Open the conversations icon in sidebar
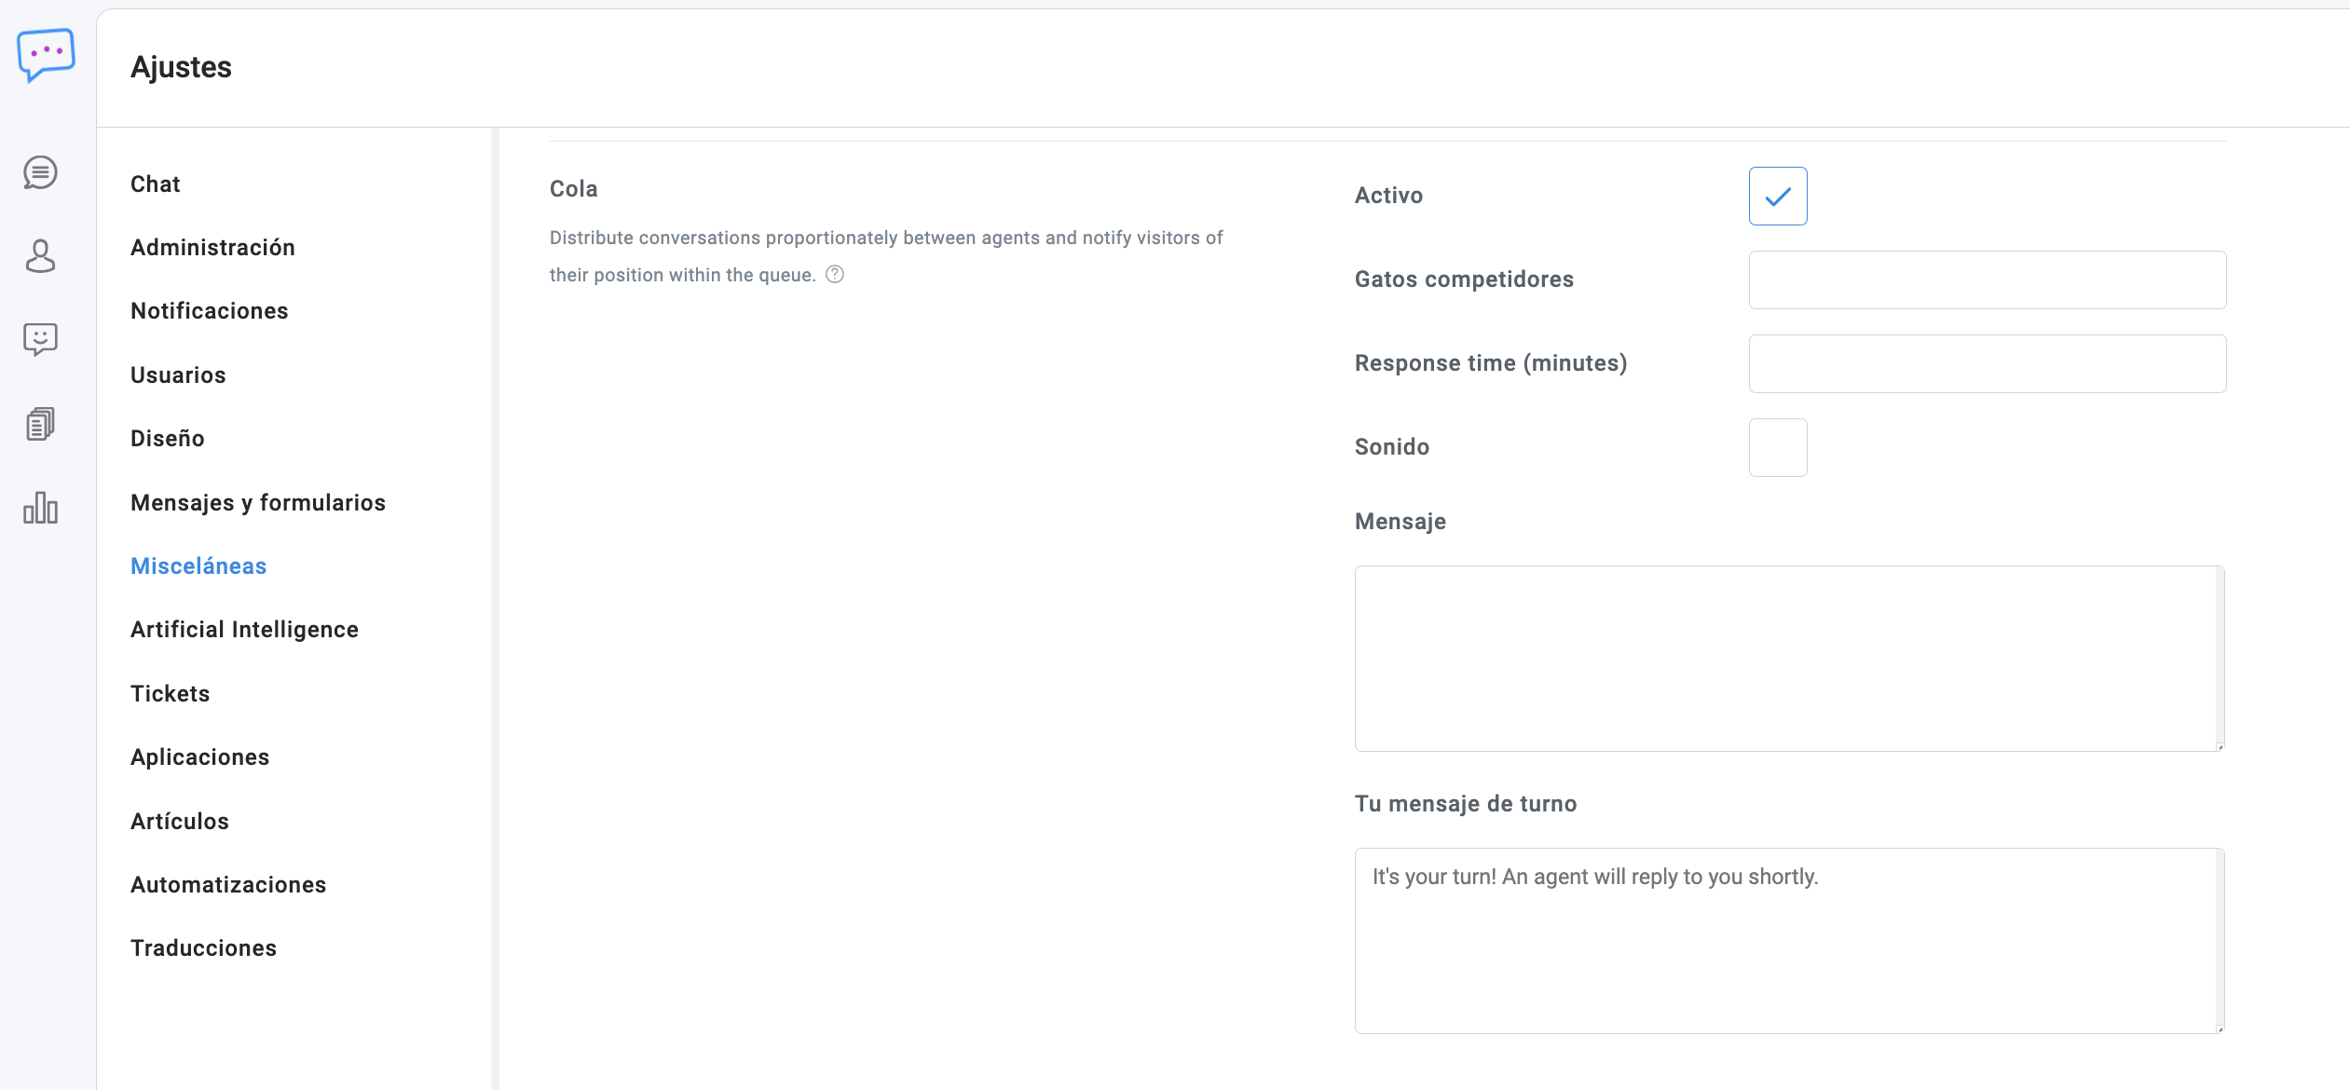 pyautogui.click(x=40, y=173)
